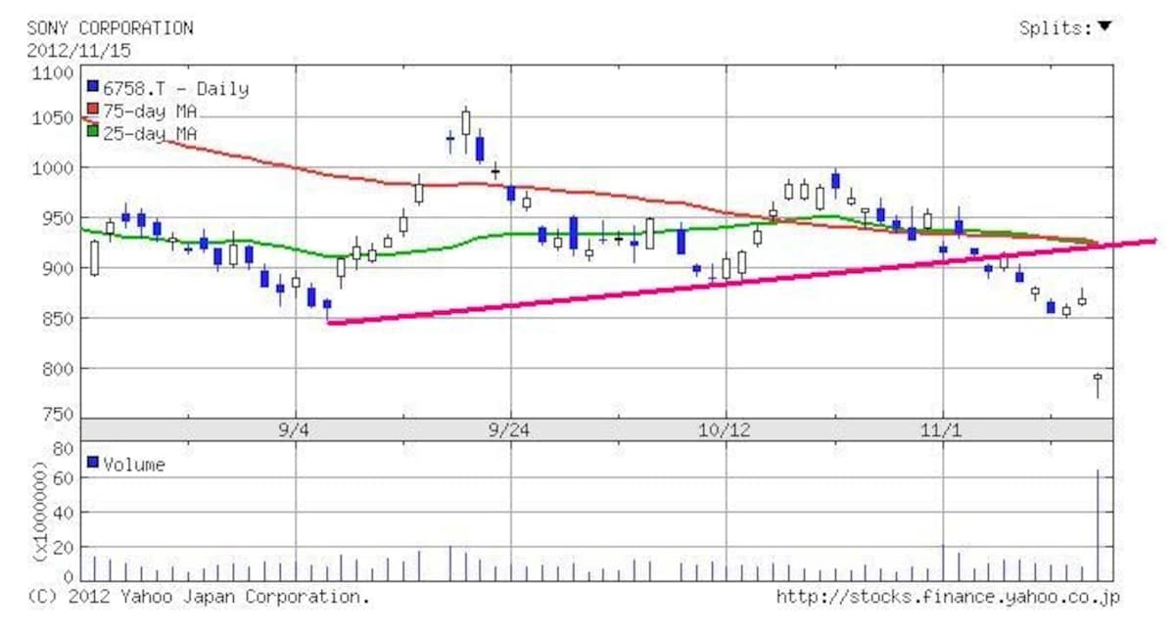Click the Splits down-arrow marker

pos(1104,26)
